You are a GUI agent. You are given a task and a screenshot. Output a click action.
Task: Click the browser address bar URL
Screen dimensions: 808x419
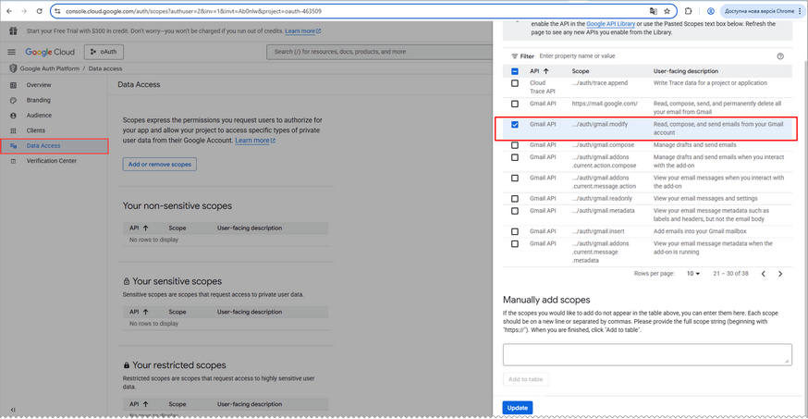(194, 11)
